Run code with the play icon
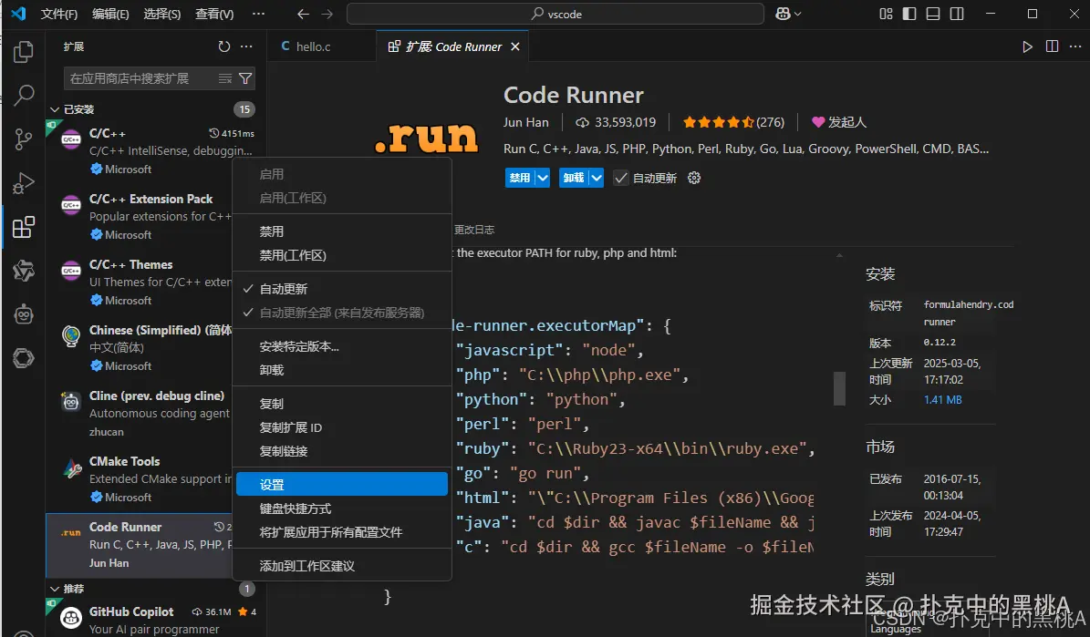1090x637 pixels. point(1027,46)
